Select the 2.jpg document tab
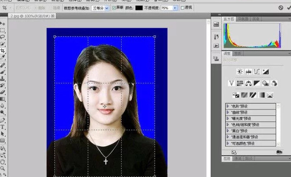291x177 pixels. (x=32, y=16)
